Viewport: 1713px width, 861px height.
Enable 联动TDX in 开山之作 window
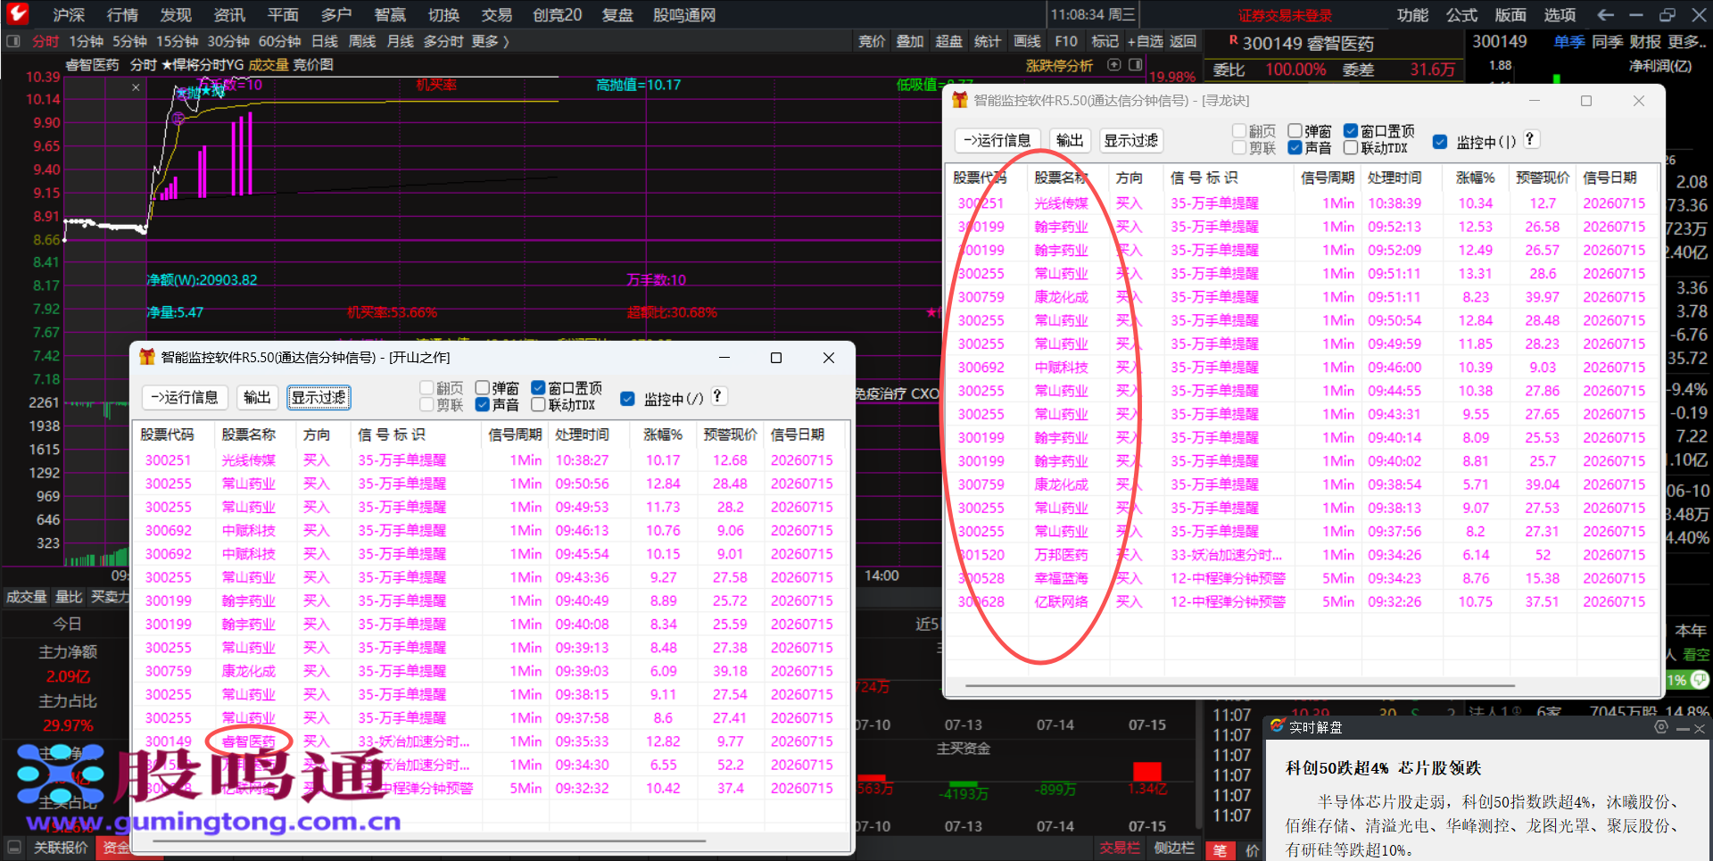[538, 404]
